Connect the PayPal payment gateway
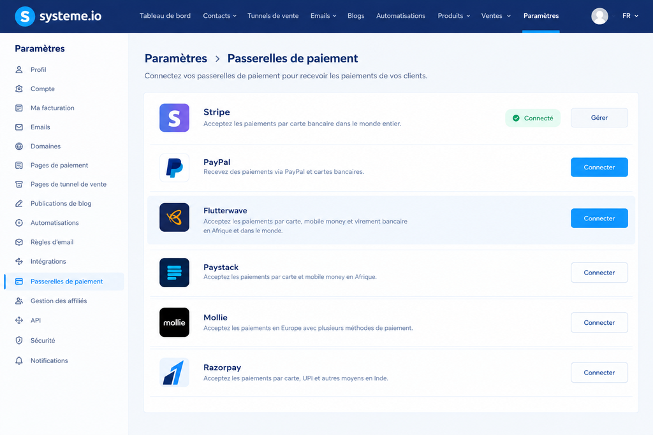This screenshot has height=435, width=653. coord(599,167)
